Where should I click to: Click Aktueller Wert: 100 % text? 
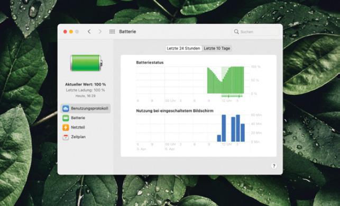[x=86, y=84]
